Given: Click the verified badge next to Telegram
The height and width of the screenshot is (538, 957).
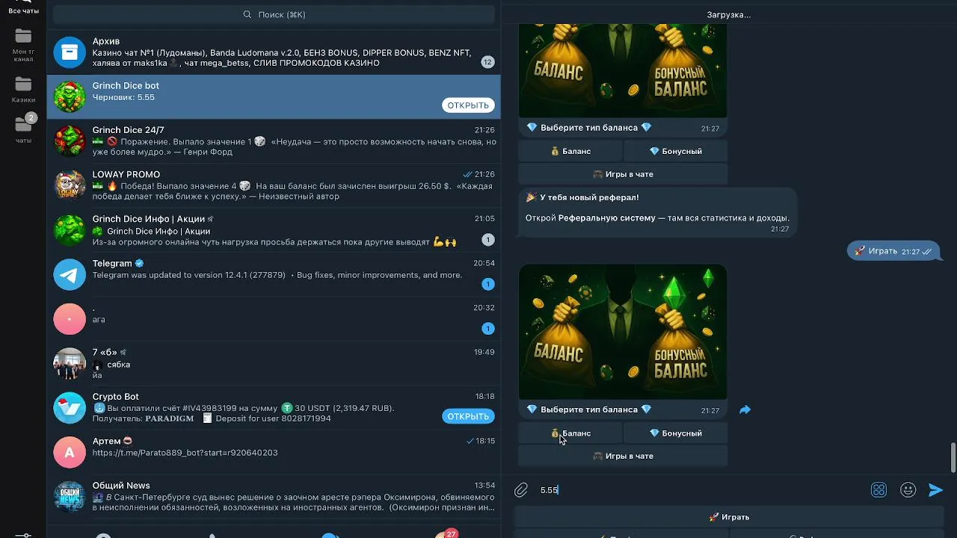Looking at the screenshot, I should 139,263.
